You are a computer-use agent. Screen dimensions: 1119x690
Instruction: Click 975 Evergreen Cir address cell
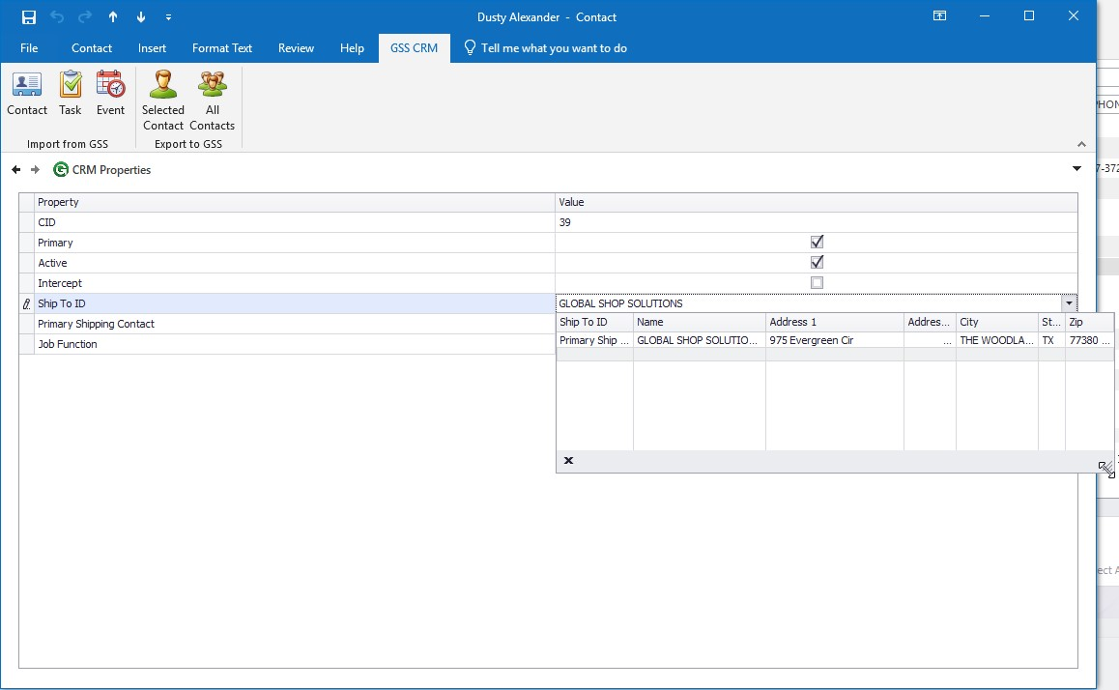pyautogui.click(x=835, y=340)
